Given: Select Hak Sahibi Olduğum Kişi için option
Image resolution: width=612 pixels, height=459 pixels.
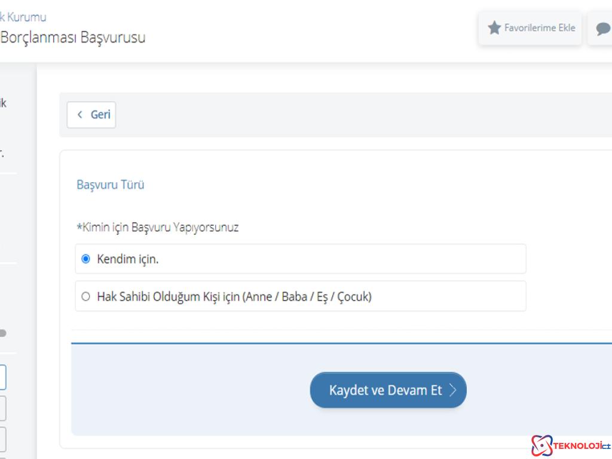Looking at the screenshot, I should click(x=85, y=296).
